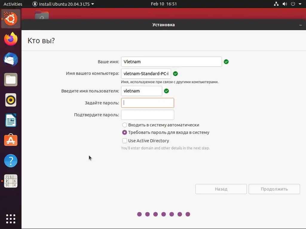Click the 'Назад' button
Viewport: 306px width, 229px height.
click(x=221, y=189)
